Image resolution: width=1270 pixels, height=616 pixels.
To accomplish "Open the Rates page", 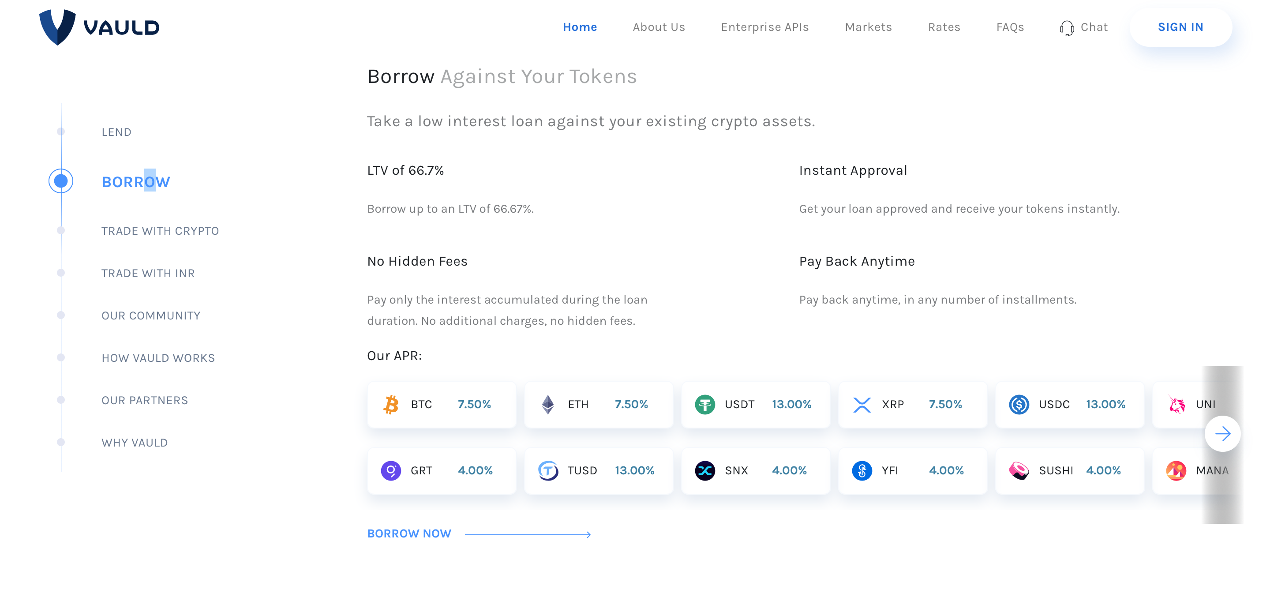I will pyautogui.click(x=944, y=27).
